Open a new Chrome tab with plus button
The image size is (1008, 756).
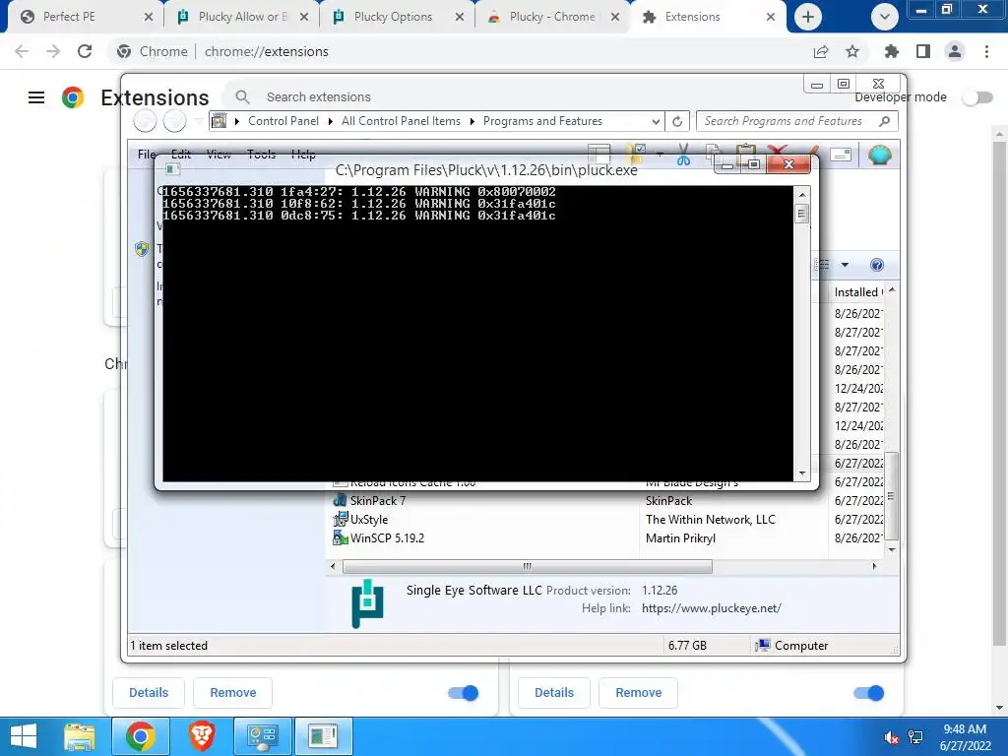tap(808, 17)
